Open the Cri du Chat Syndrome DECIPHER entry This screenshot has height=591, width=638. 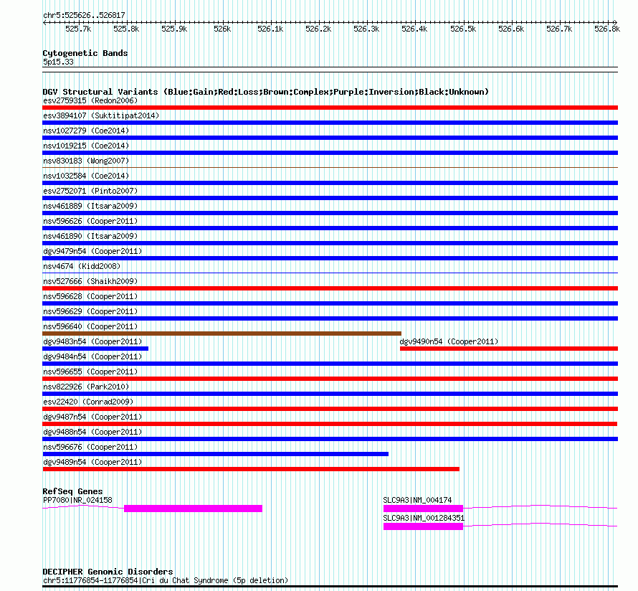pyautogui.click(x=165, y=580)
